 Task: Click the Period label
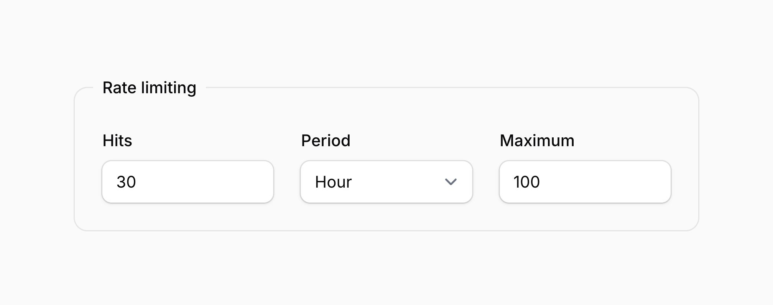click(326, 140)
